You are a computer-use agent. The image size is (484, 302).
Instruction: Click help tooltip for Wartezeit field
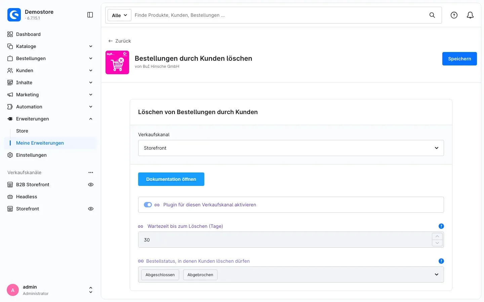coord(441,226)
